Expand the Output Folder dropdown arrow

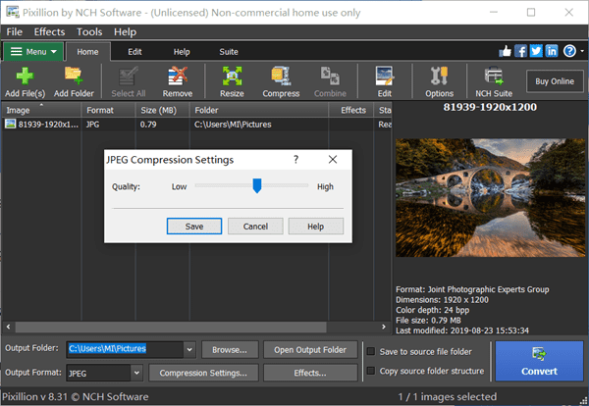click(189, 349)
